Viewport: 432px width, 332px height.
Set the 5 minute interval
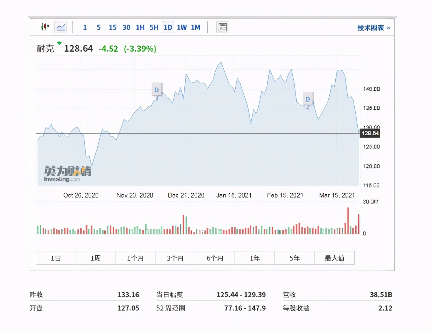click(x=98, y=27)
